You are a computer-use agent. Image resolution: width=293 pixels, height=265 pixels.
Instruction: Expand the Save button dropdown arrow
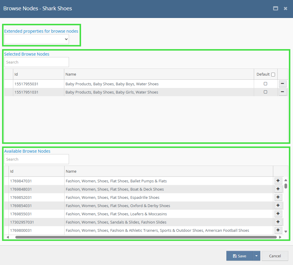[256, 256]
